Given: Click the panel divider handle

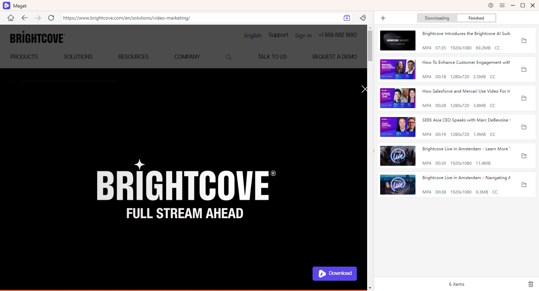Looking at the screenshot, I should pos(374,151).
